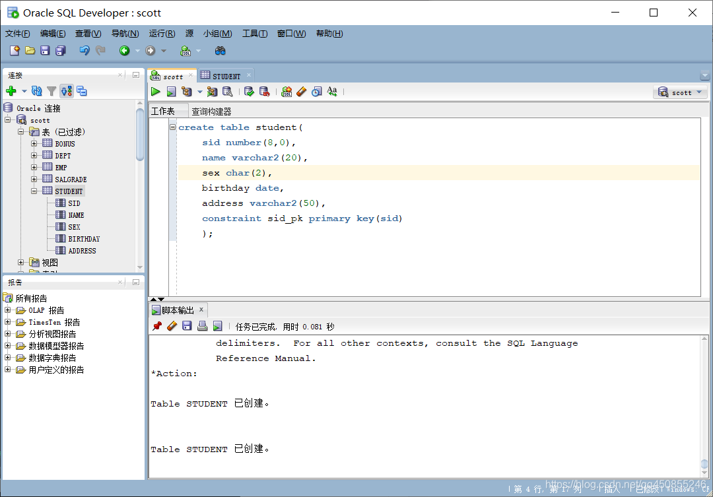Click the Rollback icon in worksheet toolbar
713x497 pixels.
[x=264, y=92]
